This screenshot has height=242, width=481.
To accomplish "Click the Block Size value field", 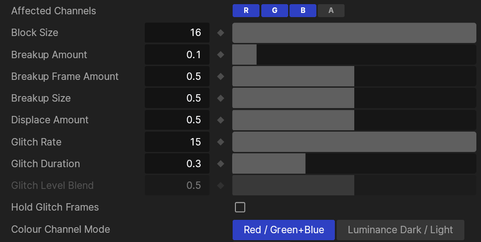I will click(177, 33).
